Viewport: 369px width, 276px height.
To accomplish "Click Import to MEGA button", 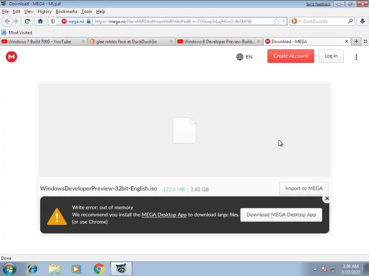I will click(x=304, y=188).
